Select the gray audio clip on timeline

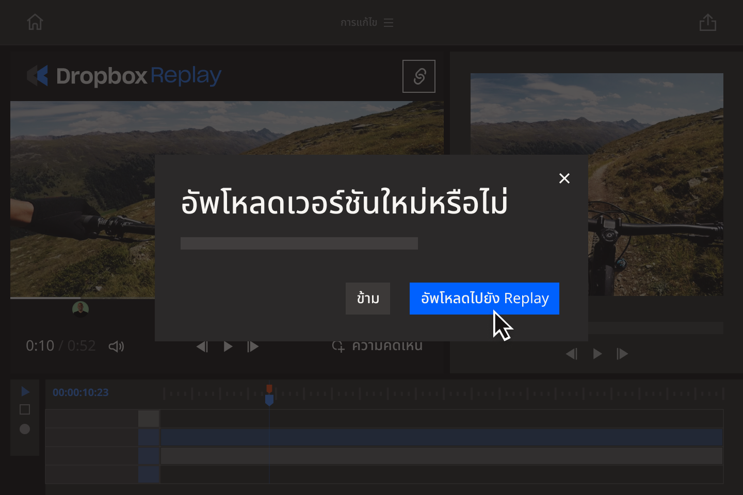(x=442, y=456)
